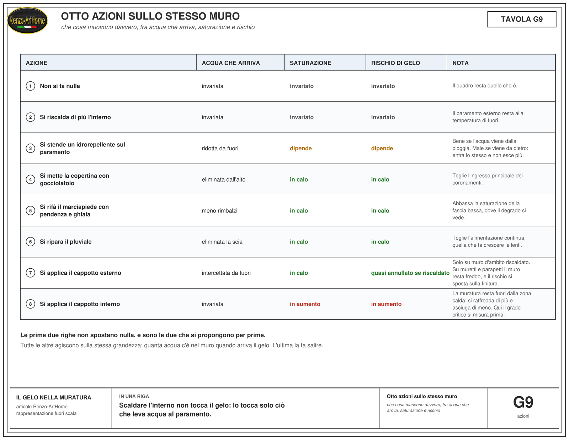The image size is (569, 440).
Task: Click the orange 'dipende' under SATURAZIONE
Action: 301,148
